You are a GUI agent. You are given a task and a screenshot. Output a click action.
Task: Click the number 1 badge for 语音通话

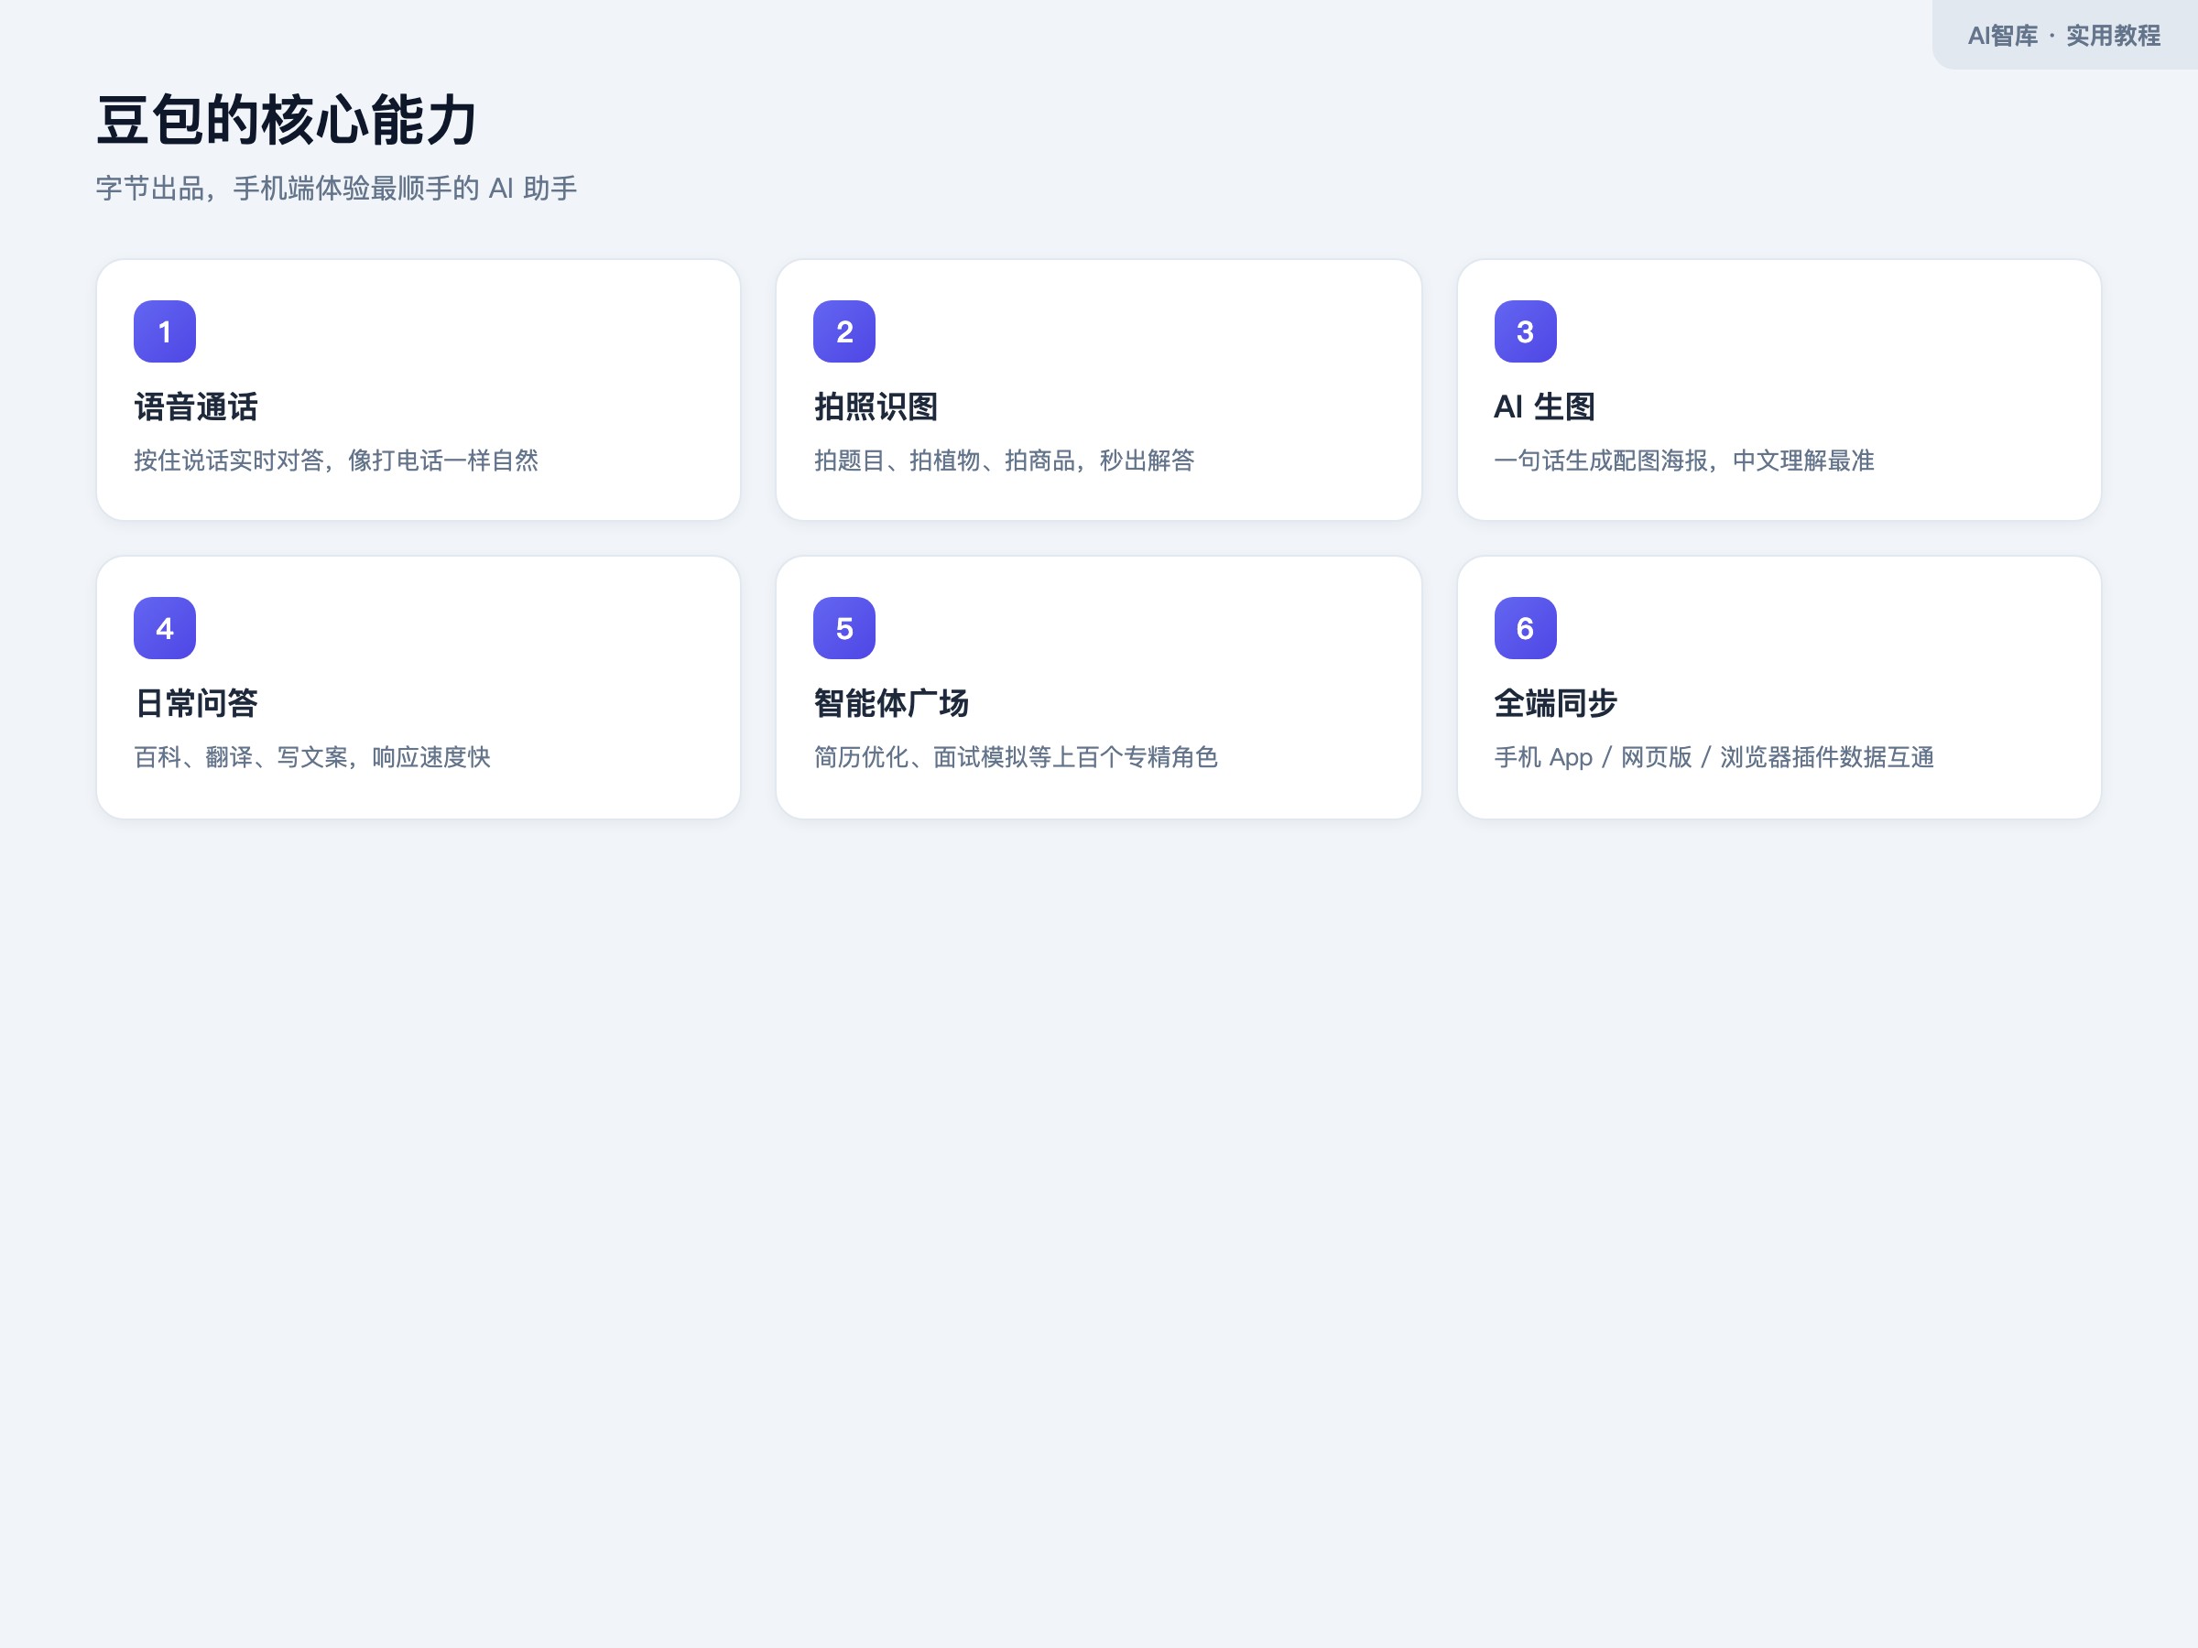[165, 331]
